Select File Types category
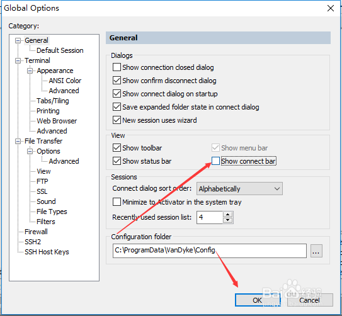Viewport: 342px width, 316px height. pyautogui.click(x=52, y=212)
